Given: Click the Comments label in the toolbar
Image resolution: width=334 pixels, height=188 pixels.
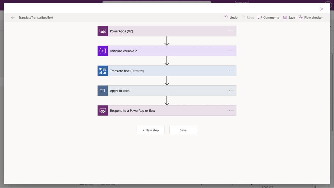Looking at the screenshot, I should pos(271,17).
